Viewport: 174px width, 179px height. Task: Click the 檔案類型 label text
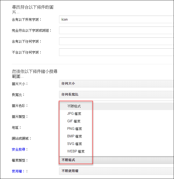coord(20,160)
